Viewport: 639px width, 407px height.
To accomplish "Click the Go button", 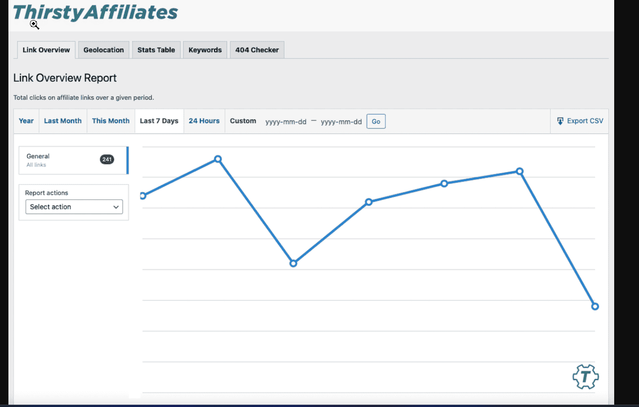I will (x=376, y=121).
